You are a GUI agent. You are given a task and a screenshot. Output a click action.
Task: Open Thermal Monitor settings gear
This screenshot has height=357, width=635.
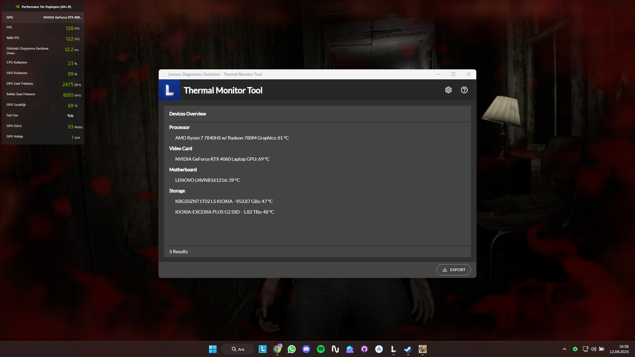tap(448, 90)
